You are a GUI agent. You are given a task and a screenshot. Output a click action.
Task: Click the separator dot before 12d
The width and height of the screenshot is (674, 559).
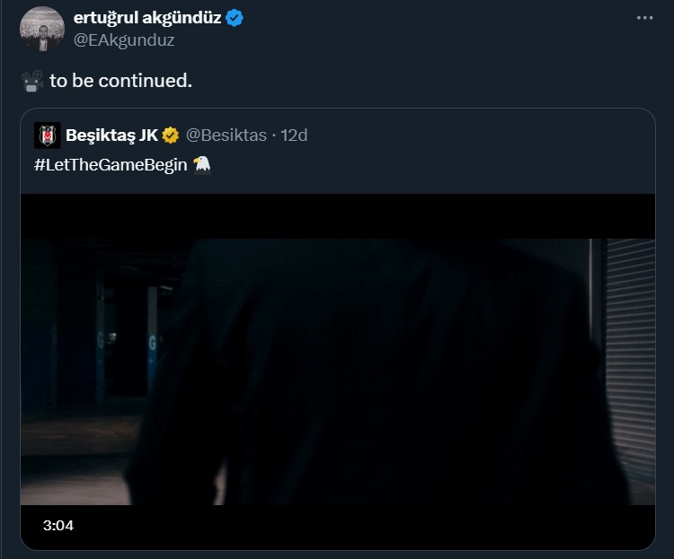273,135
